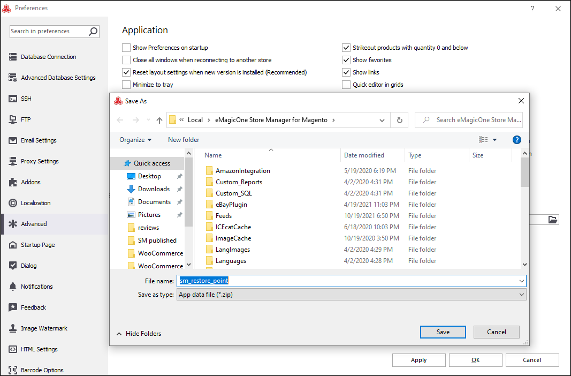Viewport: 571px width, 376px height.
Task: Select Desktop in navigation pane
Action: pyautogui.click(x=149, y=176)
